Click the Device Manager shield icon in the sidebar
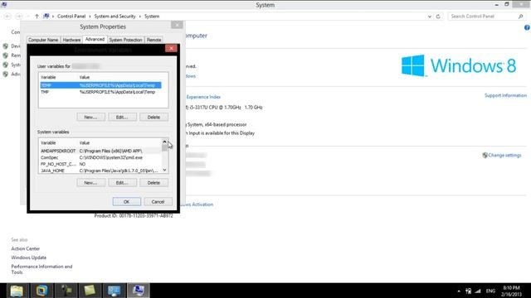The width and height of the screenshot is (531, 298). coord(6,46)
